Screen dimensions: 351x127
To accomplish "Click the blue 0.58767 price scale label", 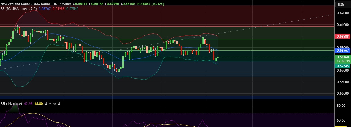I will (343, 51).
